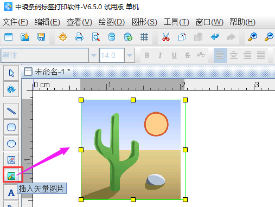
Task: Toggle underline formatting
Action: coord(174,55)
